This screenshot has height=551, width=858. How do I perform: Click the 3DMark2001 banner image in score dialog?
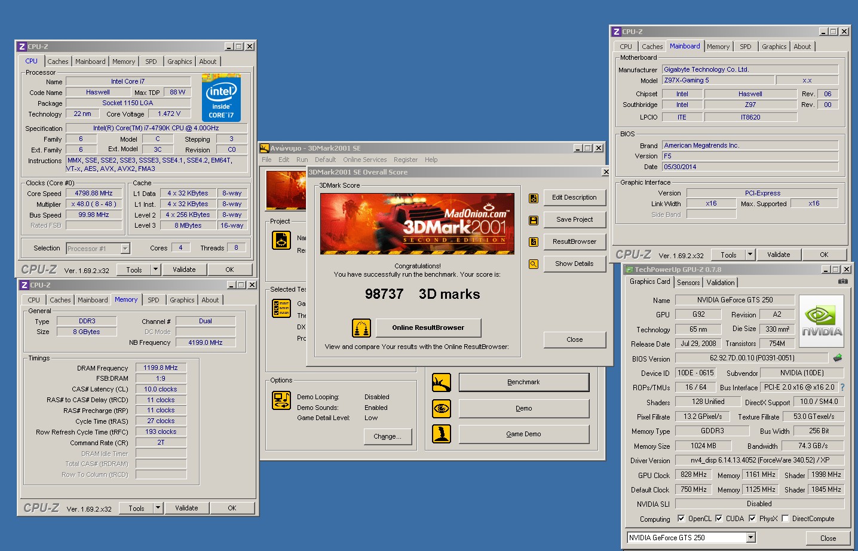pyautogui.click(x=417, y=224)
